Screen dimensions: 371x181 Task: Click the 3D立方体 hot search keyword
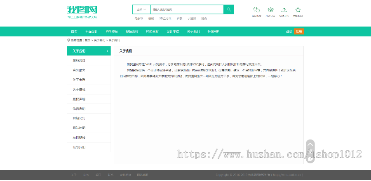click(x=165, y=18)
